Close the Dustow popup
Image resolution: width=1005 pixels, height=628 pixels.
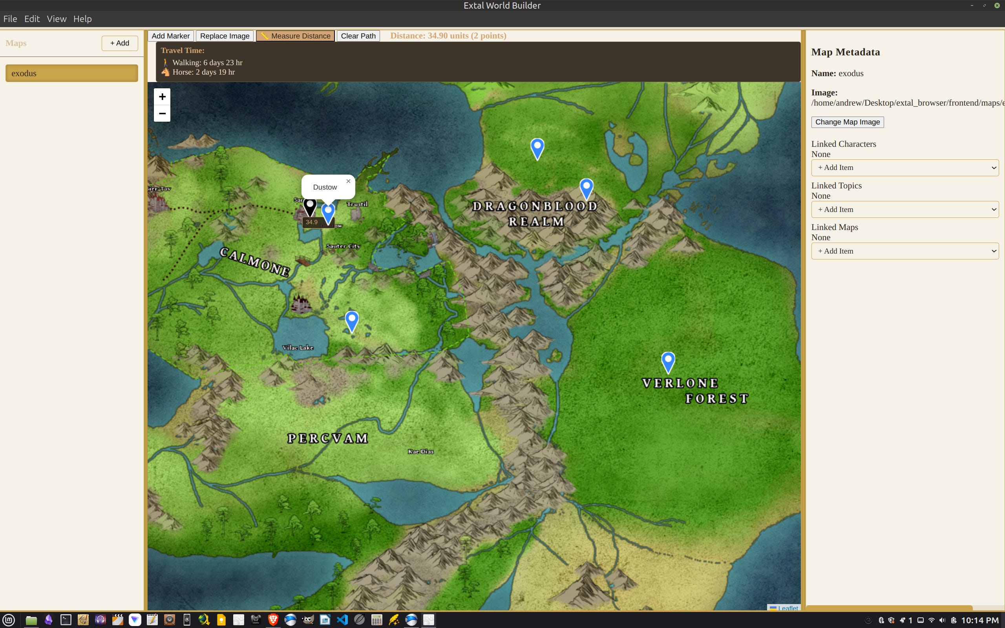[349, 181]
